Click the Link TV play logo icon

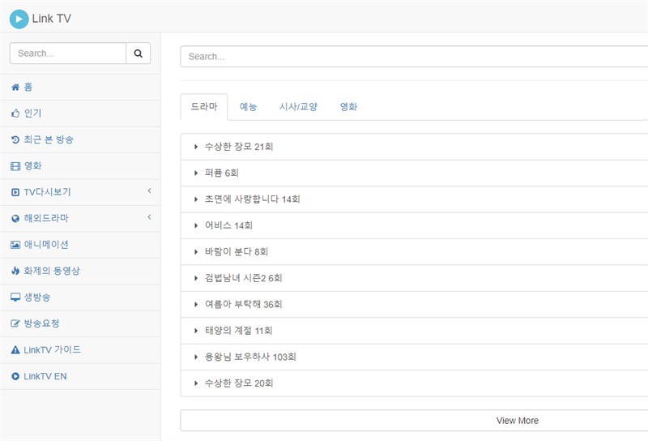[x=19, y=18]
